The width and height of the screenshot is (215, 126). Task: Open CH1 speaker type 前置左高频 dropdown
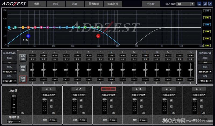pos(48,95)
